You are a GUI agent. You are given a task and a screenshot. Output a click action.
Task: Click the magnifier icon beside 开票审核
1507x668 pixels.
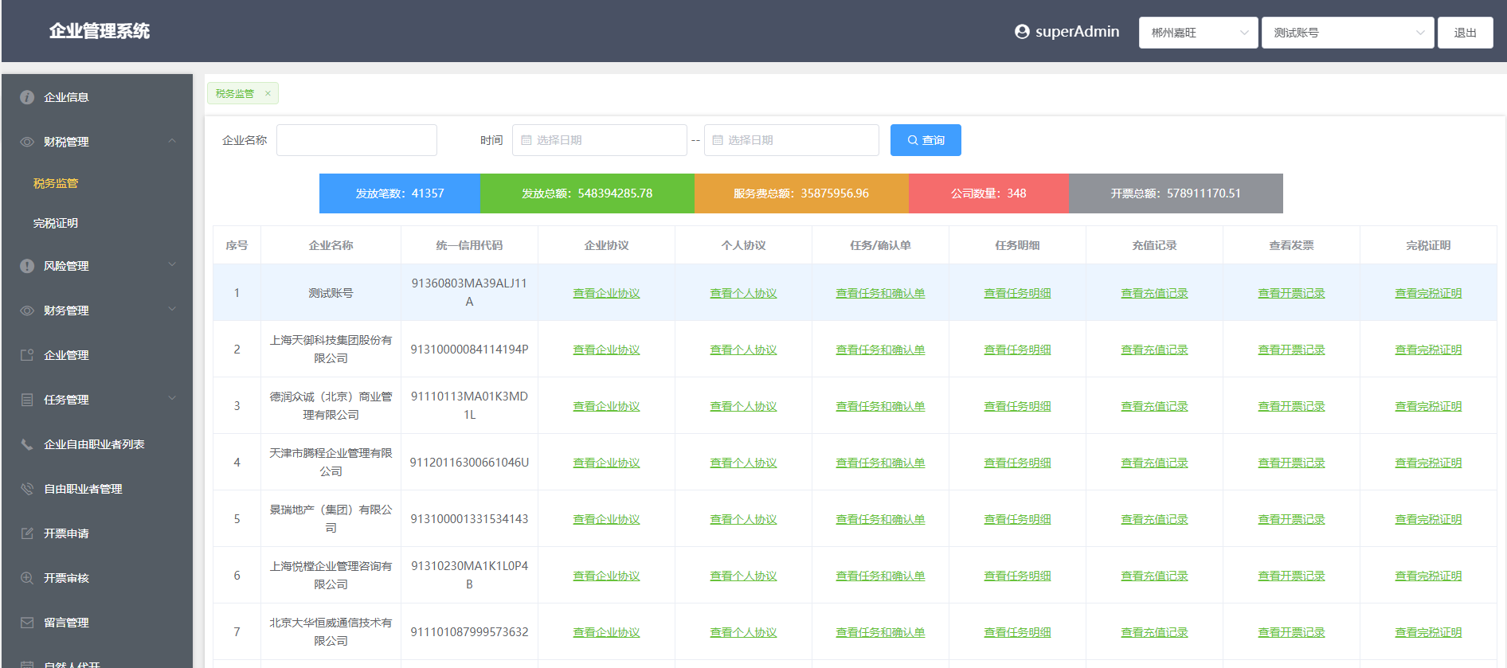pos(27,578)
